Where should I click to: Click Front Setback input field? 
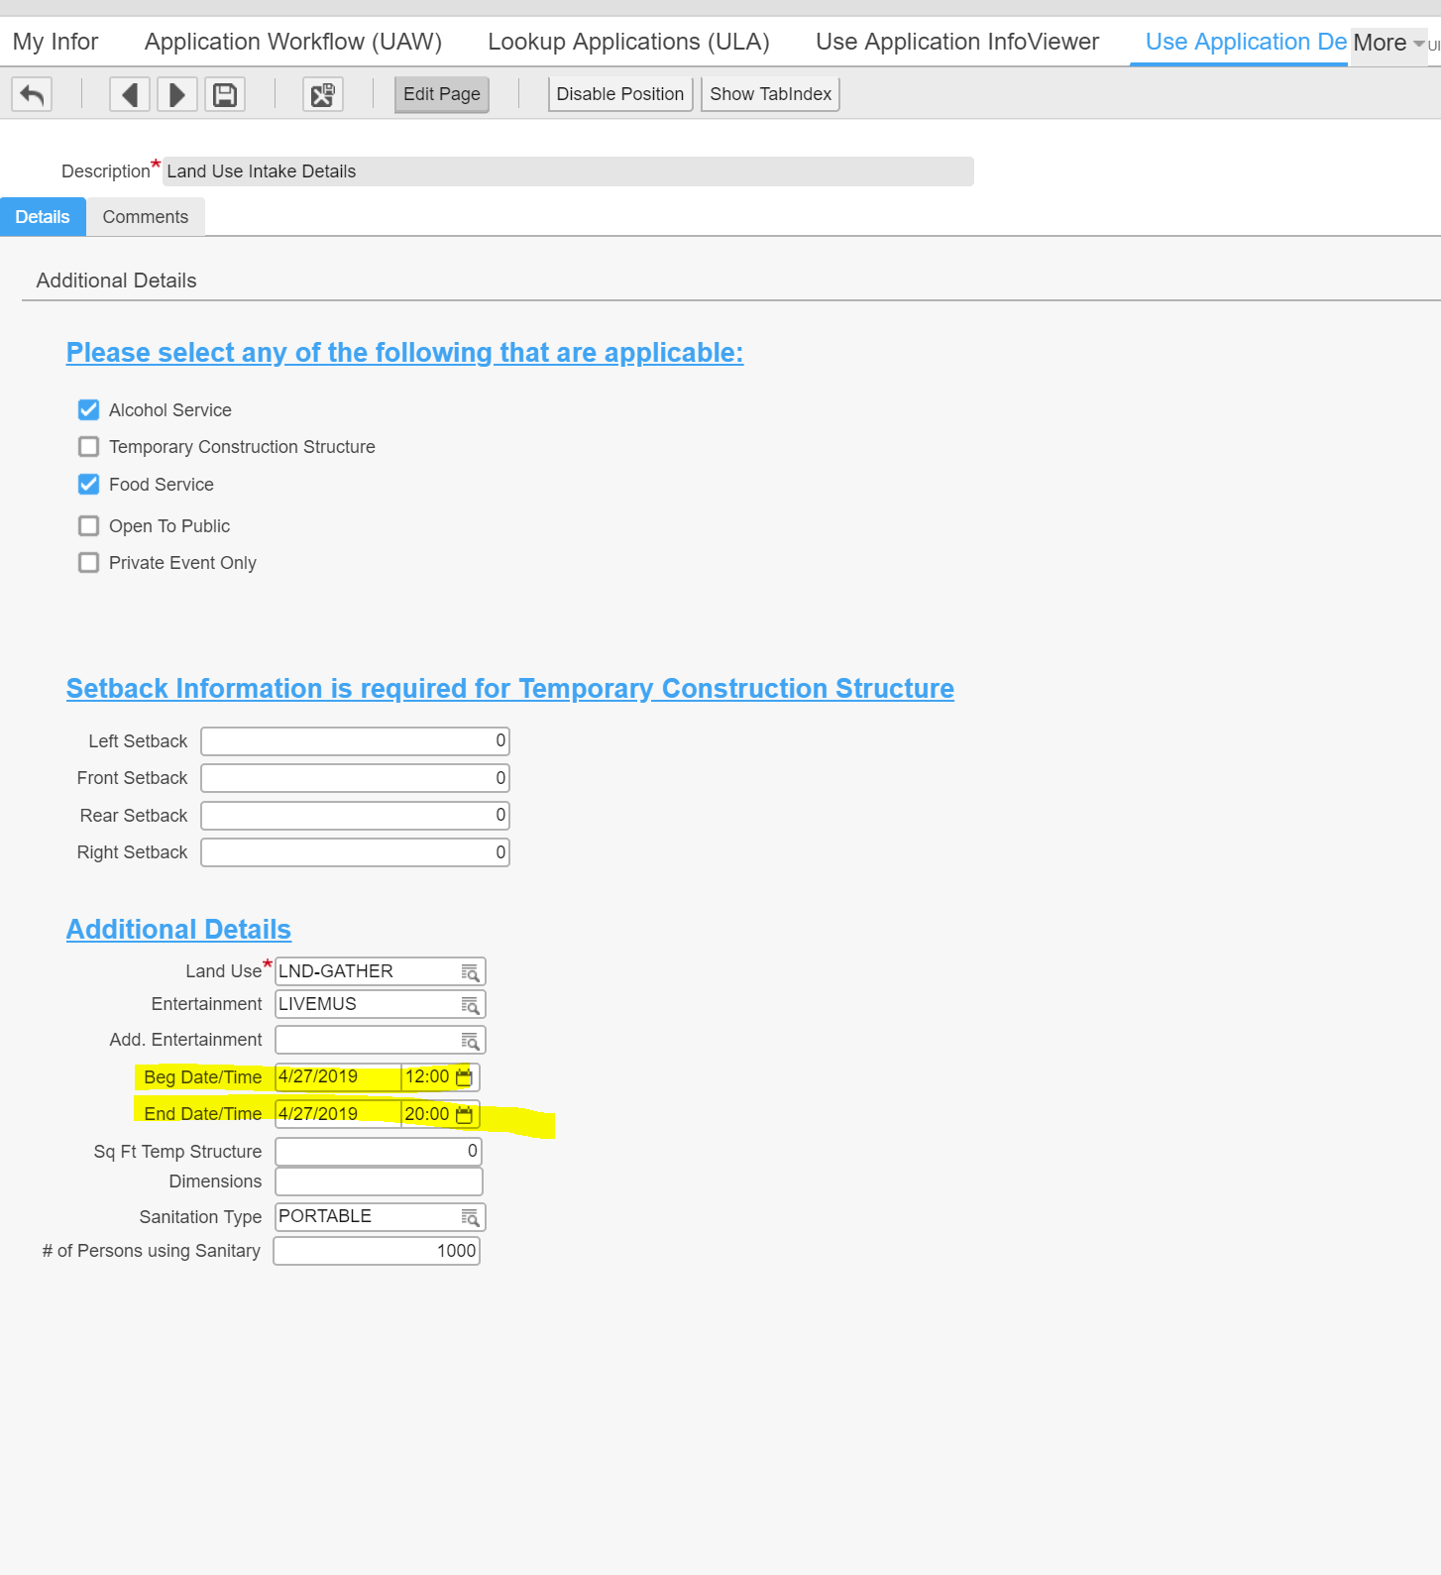[356, 778]
